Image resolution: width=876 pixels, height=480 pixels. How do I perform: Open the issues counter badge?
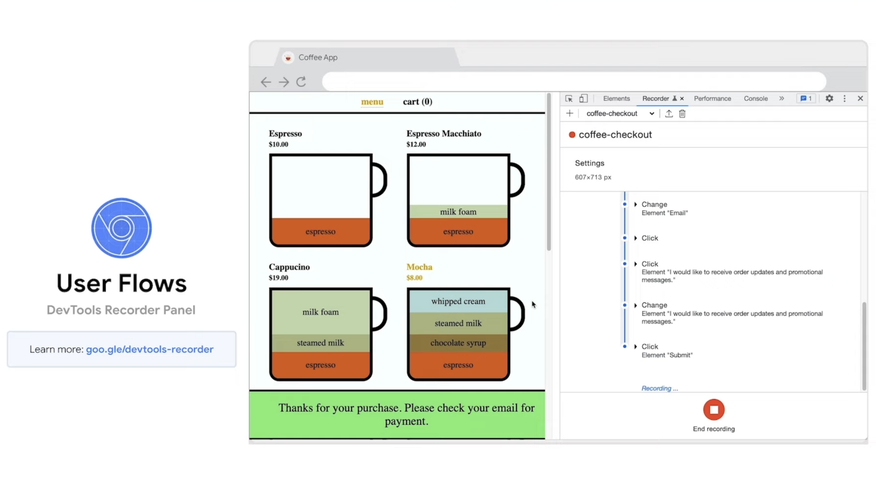806,98
